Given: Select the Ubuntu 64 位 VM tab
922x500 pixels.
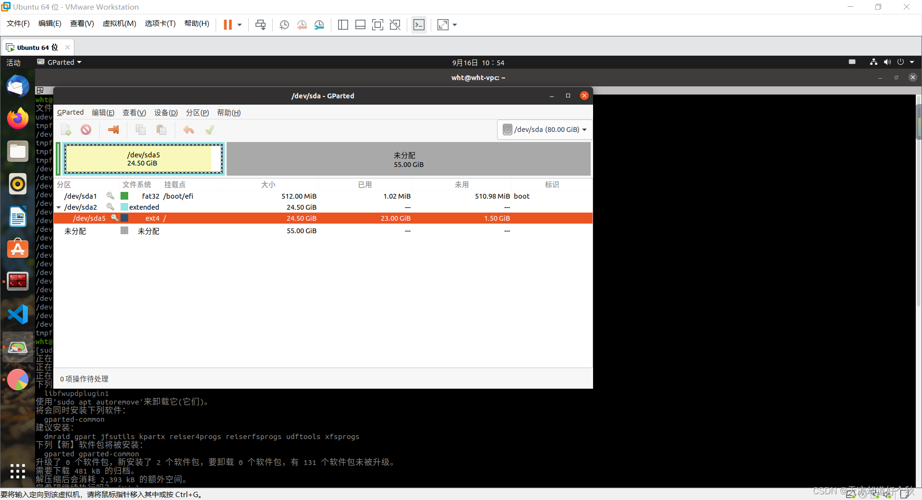Looking at the screenshot, I should coord(37,48).
